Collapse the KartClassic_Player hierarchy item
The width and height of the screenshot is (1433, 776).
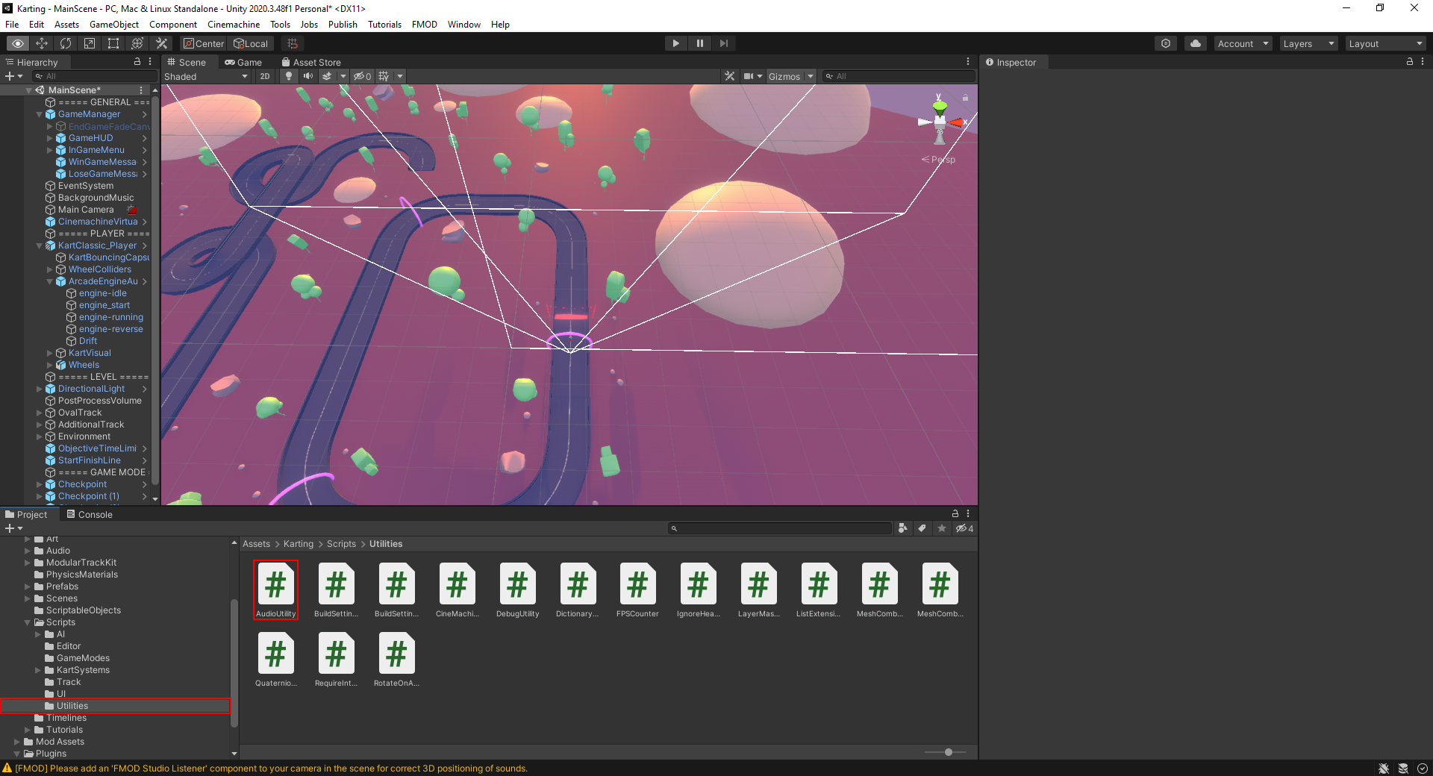coord(40,245)
